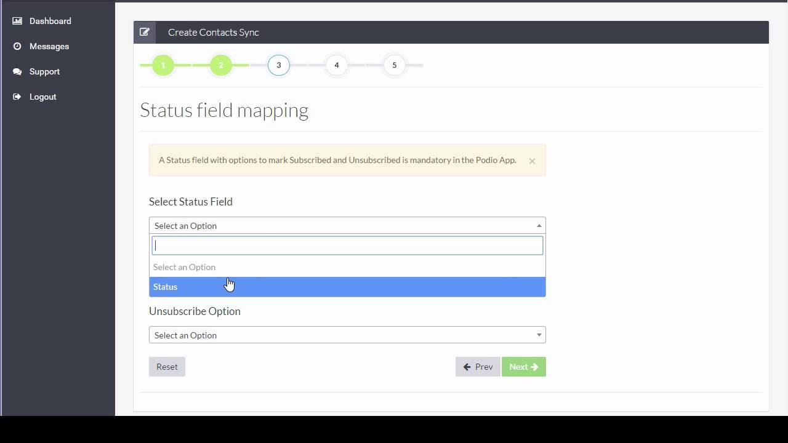Screen dimensions: 788x443
Task: Go to wizard step 1
Action: click(163, 65)
